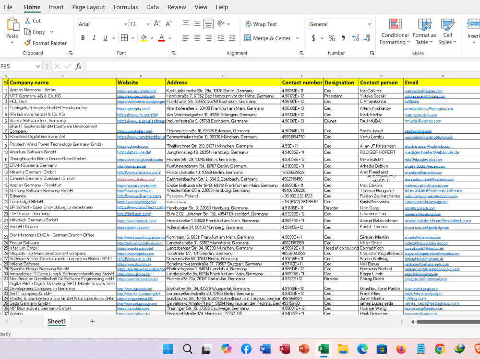Expand the Name Box dropdown arrow
480x359 pixels.
[x=37, y=66]
